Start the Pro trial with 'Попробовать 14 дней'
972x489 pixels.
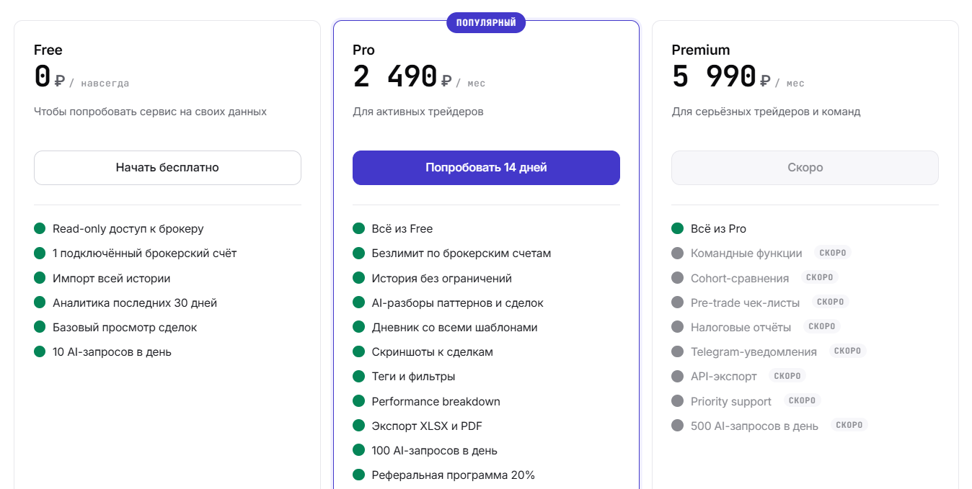486,168
